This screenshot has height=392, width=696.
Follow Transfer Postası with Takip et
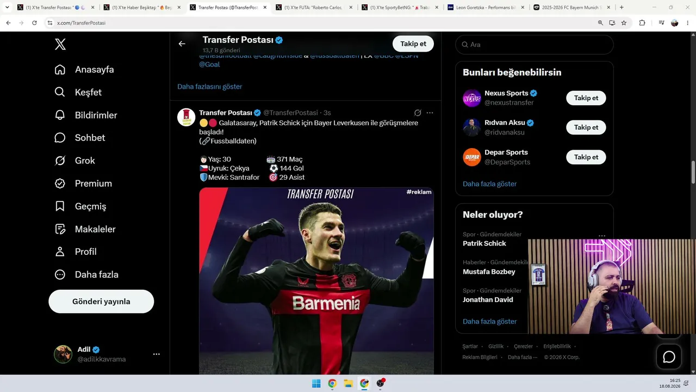[413, 44]
